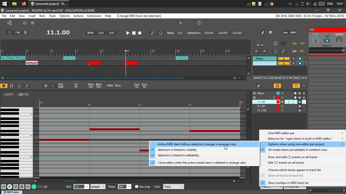Click the transport Play button
346x194 pixels.
[128, 33]
